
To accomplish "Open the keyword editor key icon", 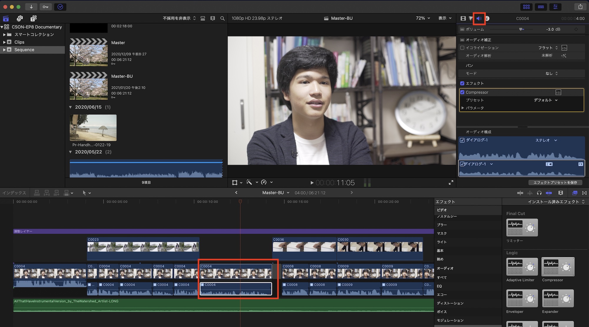I will click(x=45, y=7).
